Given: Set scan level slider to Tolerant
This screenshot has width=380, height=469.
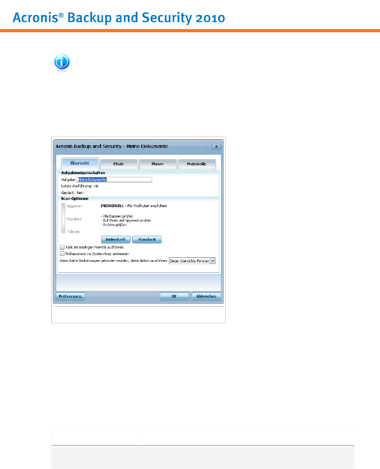Looking at the screenshot, I should (x=63, y=232).
